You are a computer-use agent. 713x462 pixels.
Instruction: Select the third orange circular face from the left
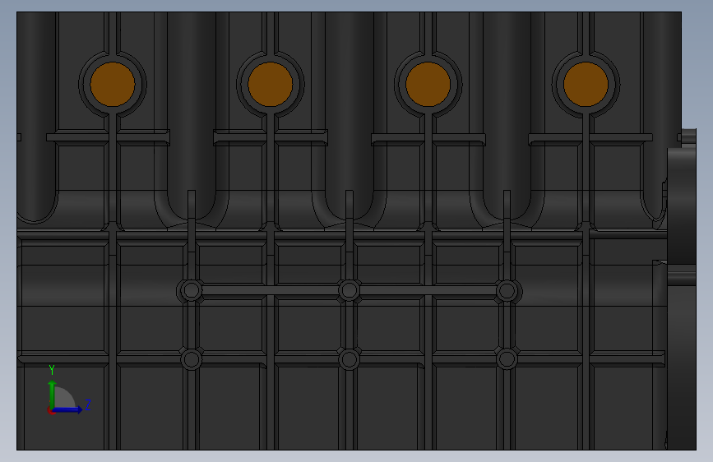coord(428,85)
